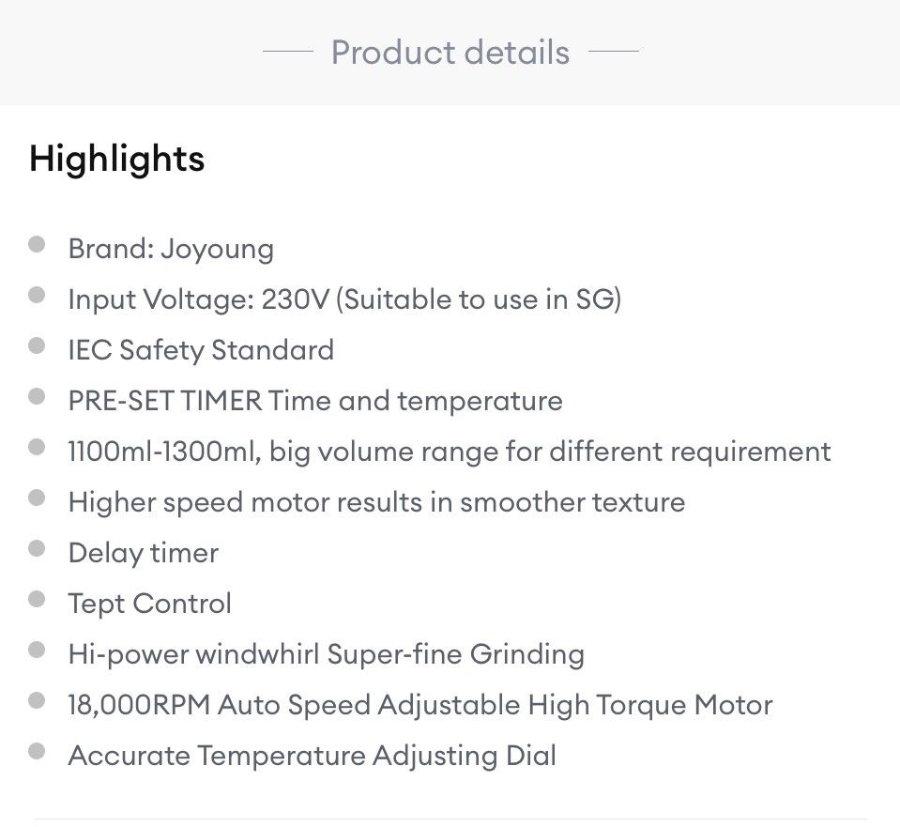The image size is (900, 827).
Task: Tap the bullet beside Accurate Temperature Adjusting Dial
Action: pos(38,752)
